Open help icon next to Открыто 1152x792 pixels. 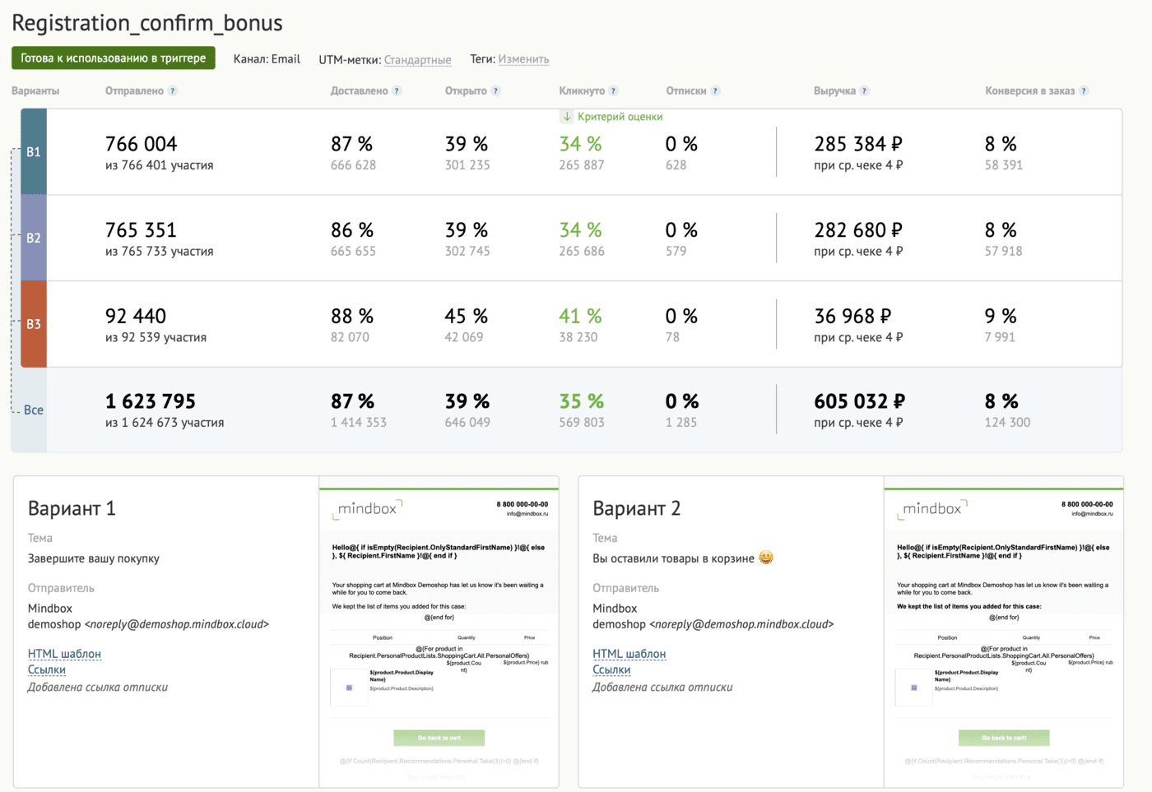point(496,91)
